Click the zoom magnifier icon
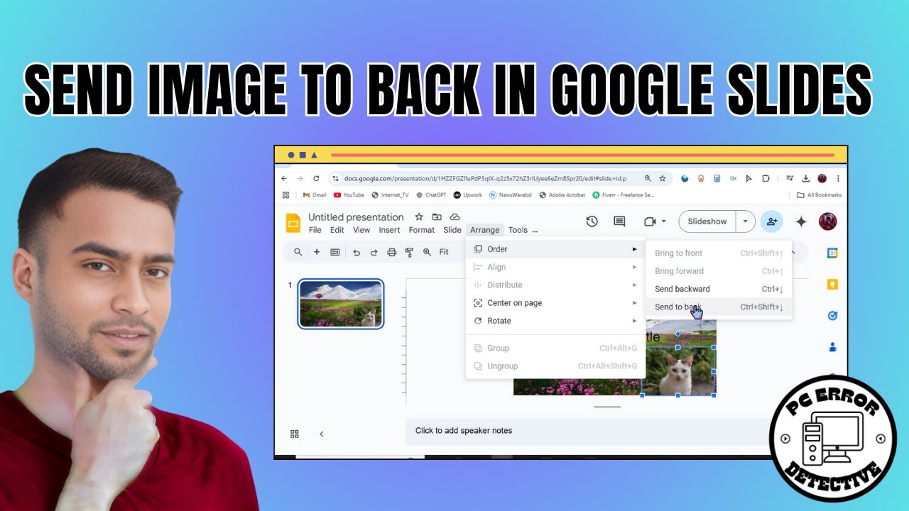Viewport: 909px width, 511px height. coord(427,252)
